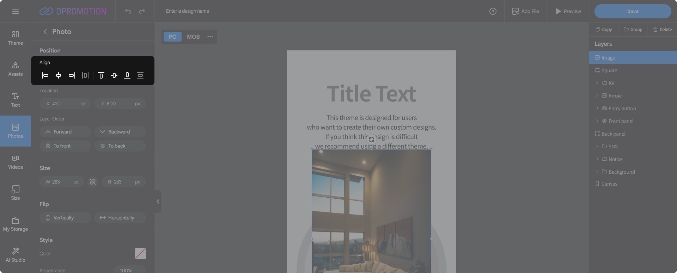
Task: Open the hamburger menu
Action: pos(16,11)
